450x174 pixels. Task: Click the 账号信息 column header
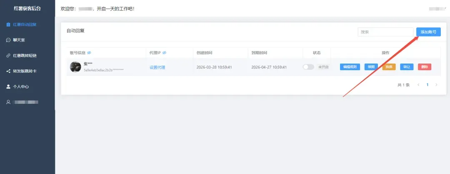pyautogui.click(x=77, y=53)
